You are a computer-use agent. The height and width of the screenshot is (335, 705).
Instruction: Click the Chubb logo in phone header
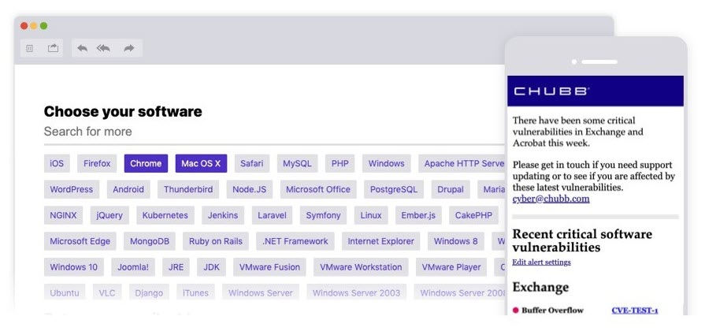click(x=551, y=91)
